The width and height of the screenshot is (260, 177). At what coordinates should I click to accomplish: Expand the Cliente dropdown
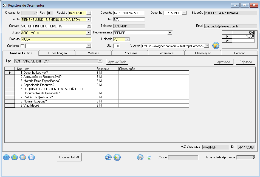89,19
